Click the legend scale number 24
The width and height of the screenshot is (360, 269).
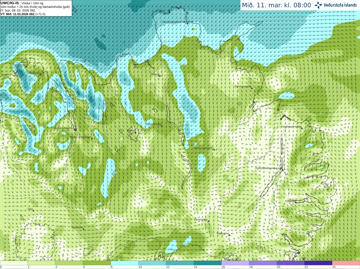tap(334, 267)
